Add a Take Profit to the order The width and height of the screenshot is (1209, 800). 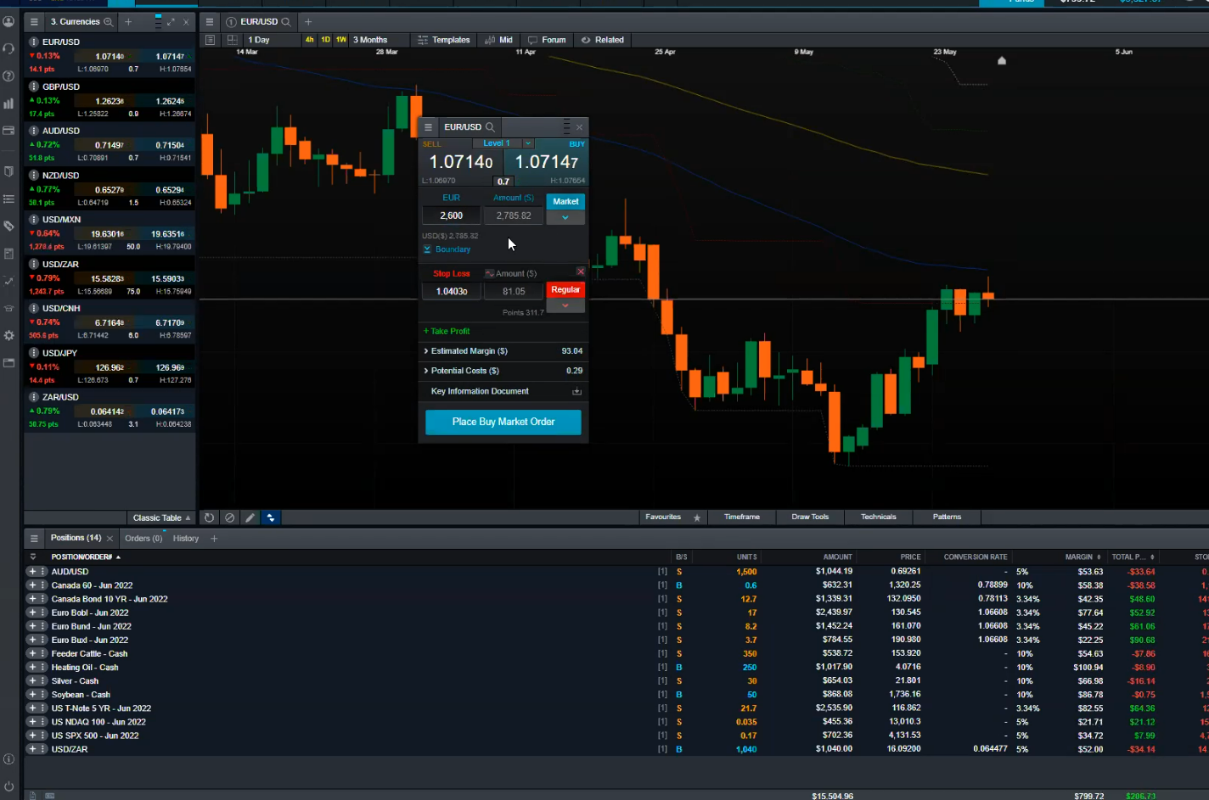click(x=447, y=331)
